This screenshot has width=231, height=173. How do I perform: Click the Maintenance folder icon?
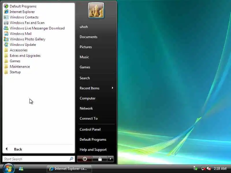6,67
